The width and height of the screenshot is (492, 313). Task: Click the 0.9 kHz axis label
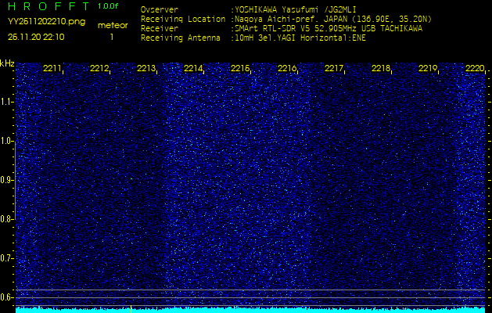(6, 180)
